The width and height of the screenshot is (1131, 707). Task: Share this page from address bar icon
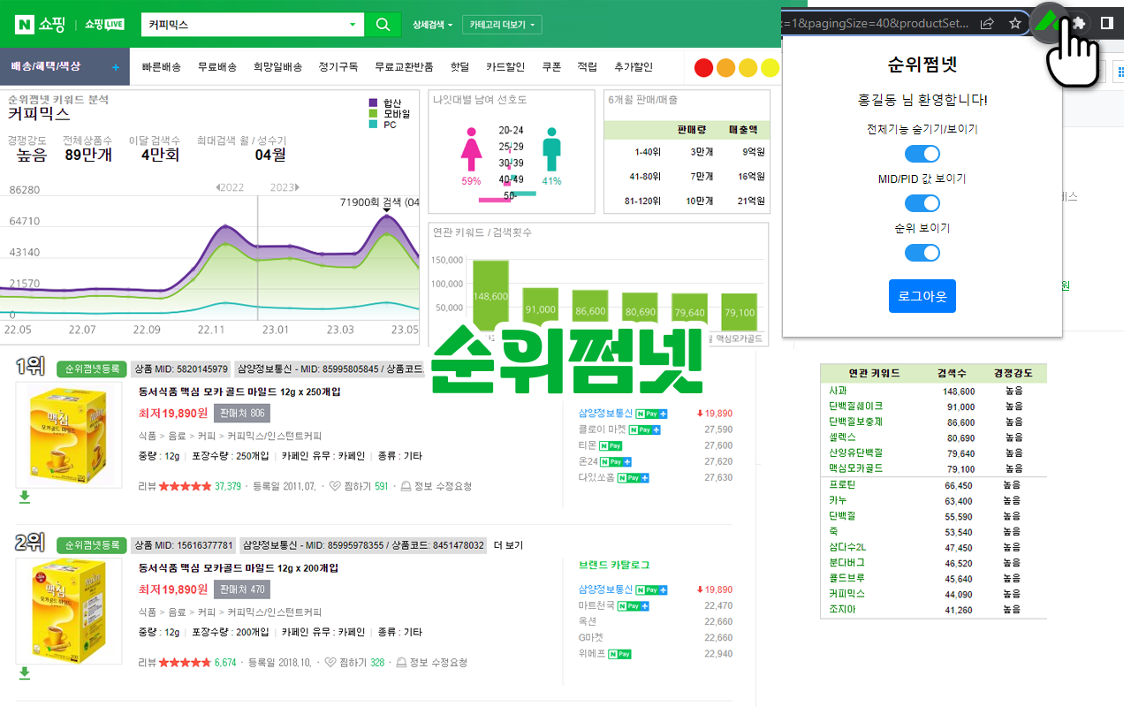pyautogui.click(x=988, y=23)
